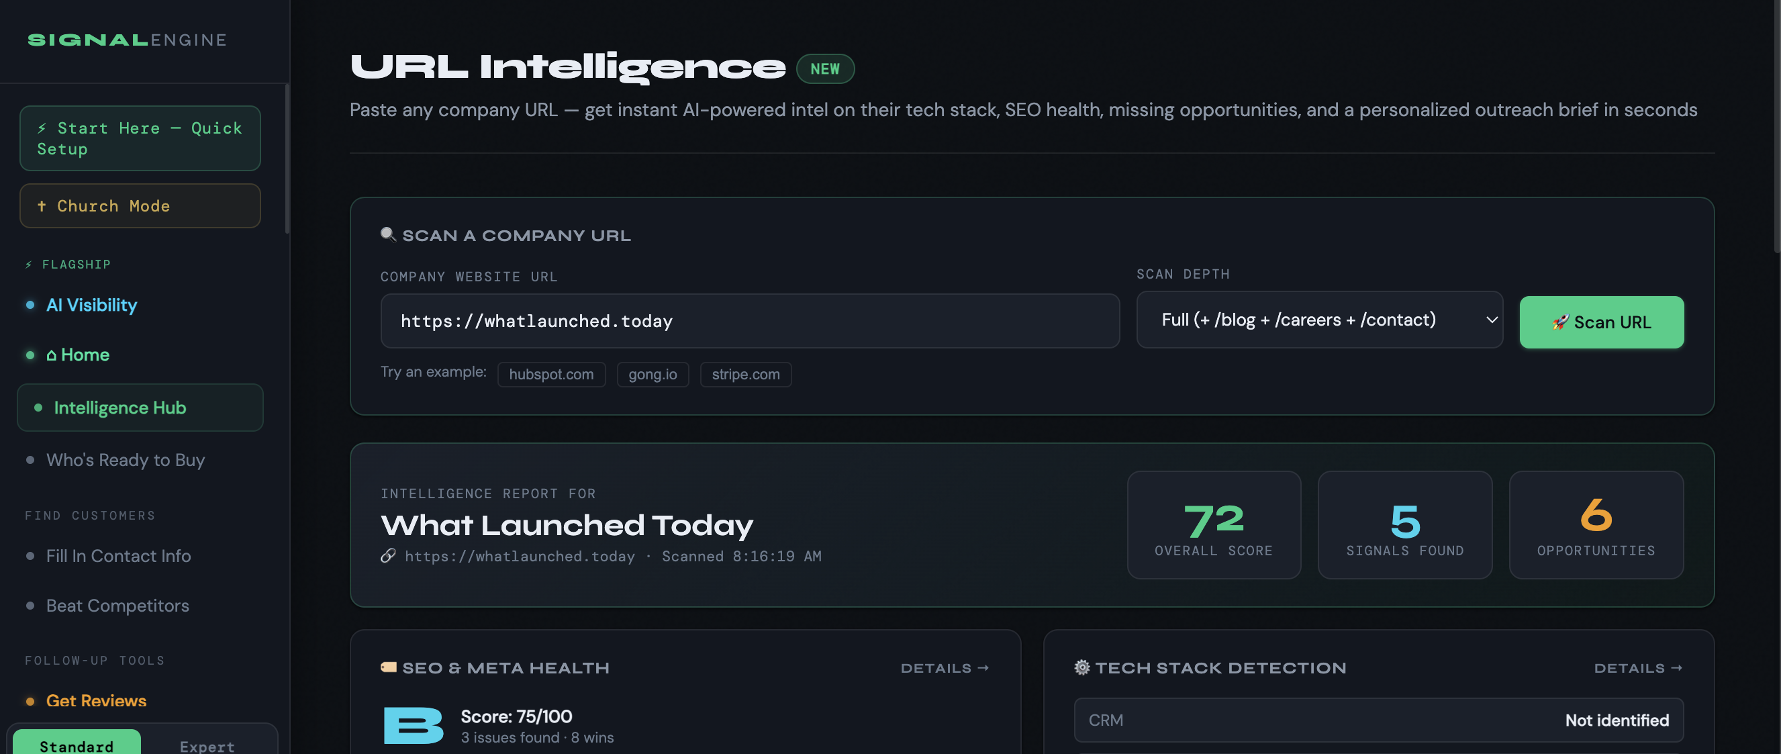
Task: Click the Signals Found 5 card
Action: point(1404,525)
